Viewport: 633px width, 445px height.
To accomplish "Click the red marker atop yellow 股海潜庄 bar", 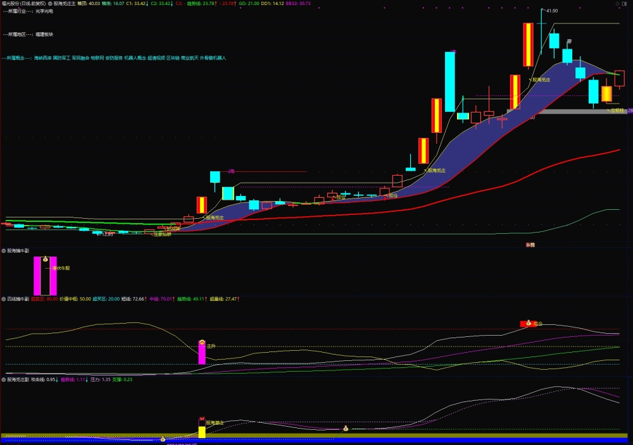I will coord(202,419).
